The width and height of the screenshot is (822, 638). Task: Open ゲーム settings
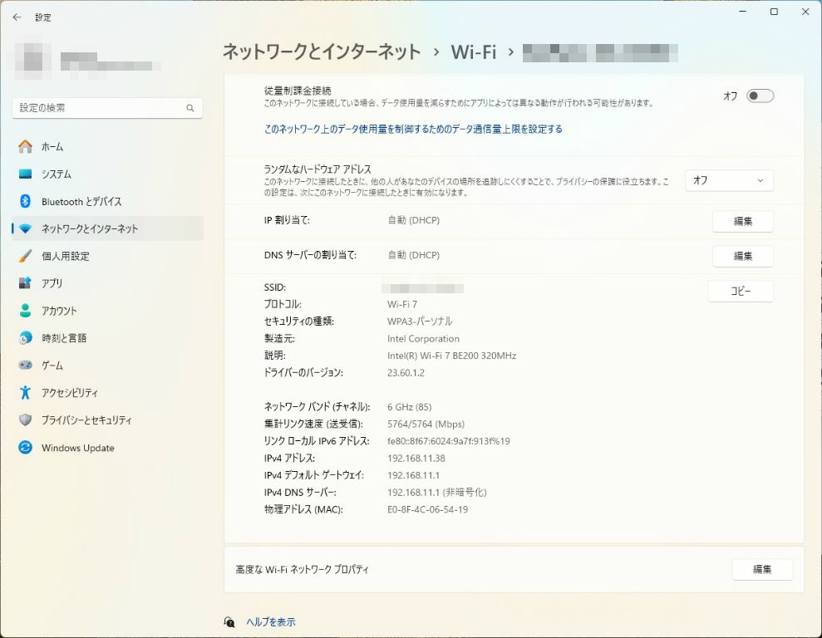pyautogui.click(x=107, y=365)
